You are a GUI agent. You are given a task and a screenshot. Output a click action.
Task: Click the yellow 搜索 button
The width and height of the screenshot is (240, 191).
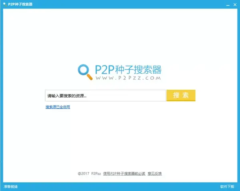click(x=181, y=95)
